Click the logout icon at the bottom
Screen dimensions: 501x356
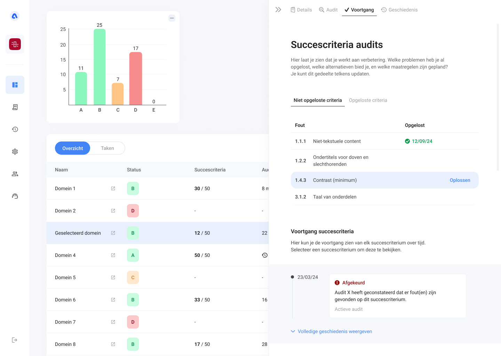[15, 340]
